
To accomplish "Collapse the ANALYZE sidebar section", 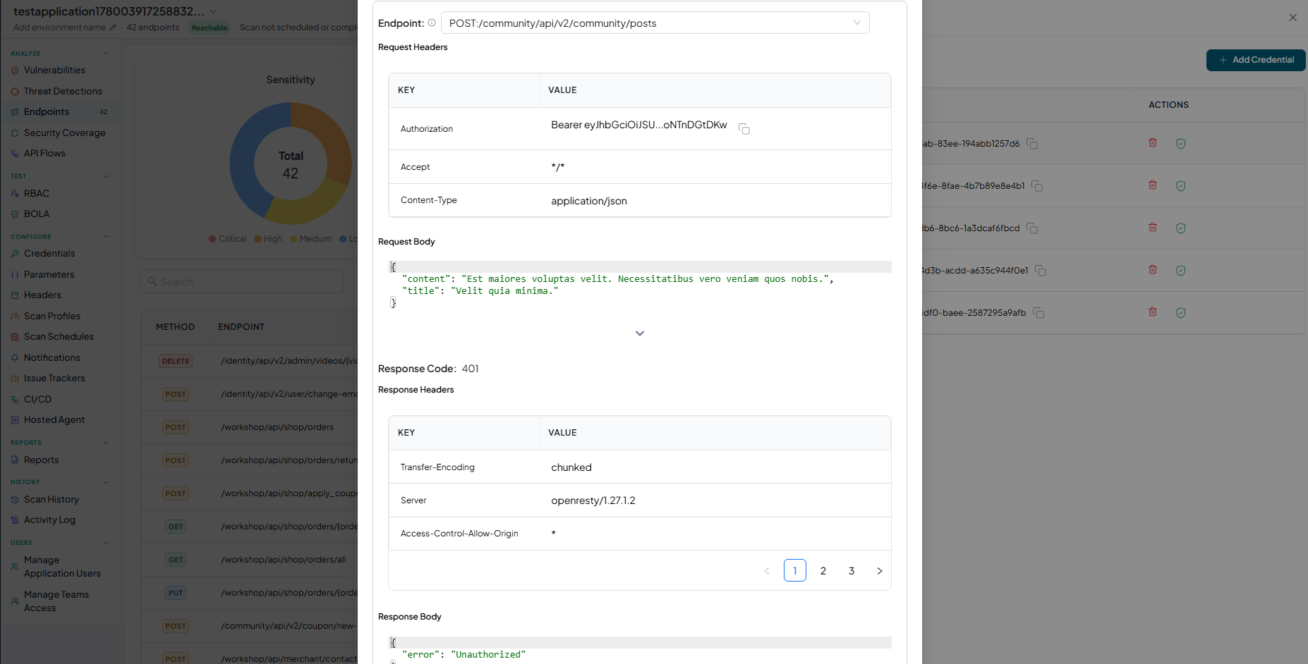I will (106, 54).
